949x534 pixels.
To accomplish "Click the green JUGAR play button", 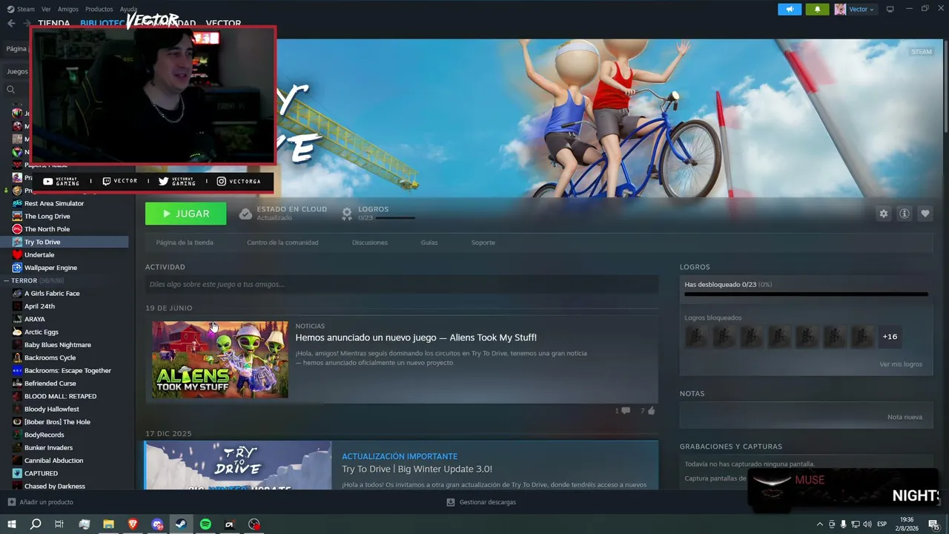I will (x=185, y=214).
